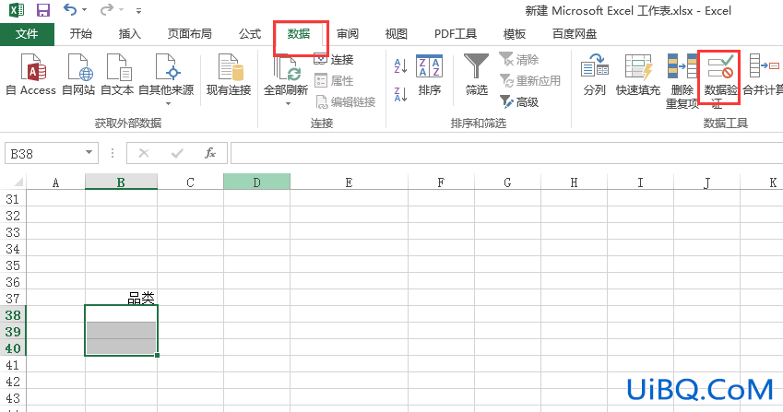Click the fx insert function button
The width and height of the screenshot is (783, 412).
point(210,153)
